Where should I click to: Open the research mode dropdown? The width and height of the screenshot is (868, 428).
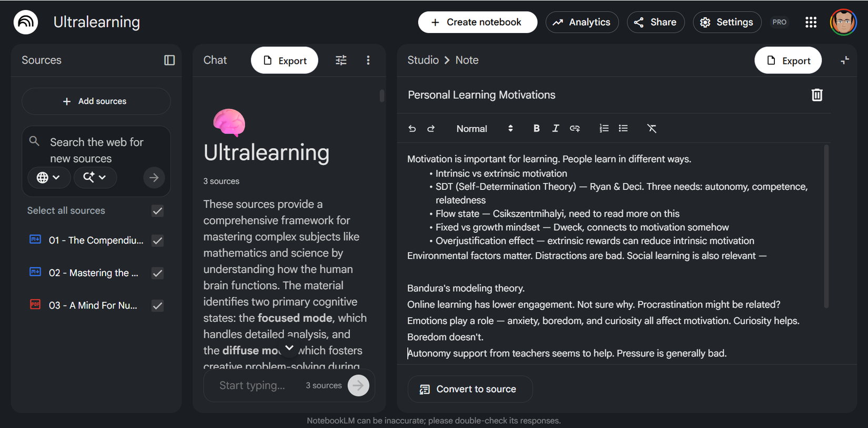(x=95, y=178)
